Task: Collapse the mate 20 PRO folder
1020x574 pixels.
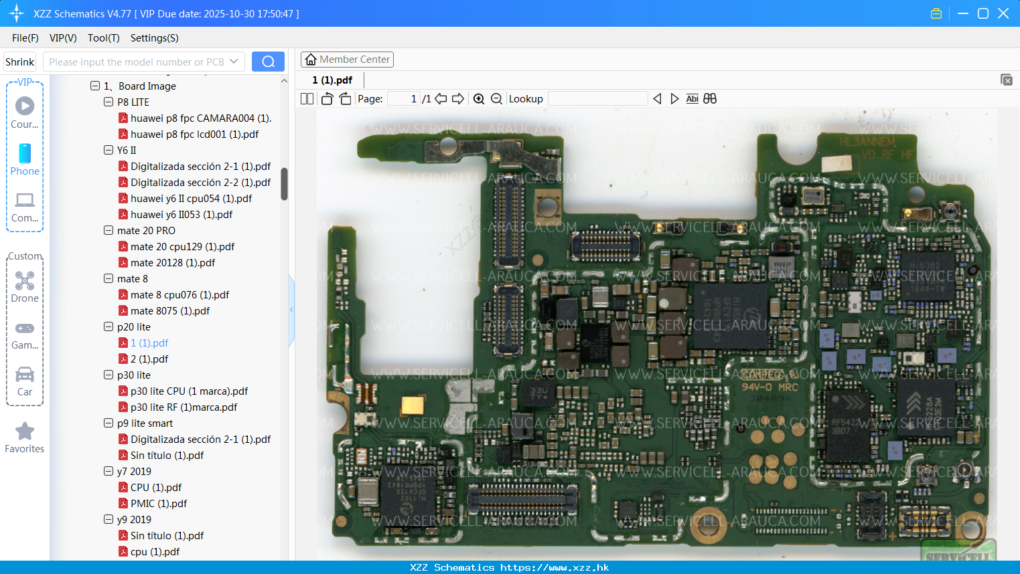Action: coord(108,230)
